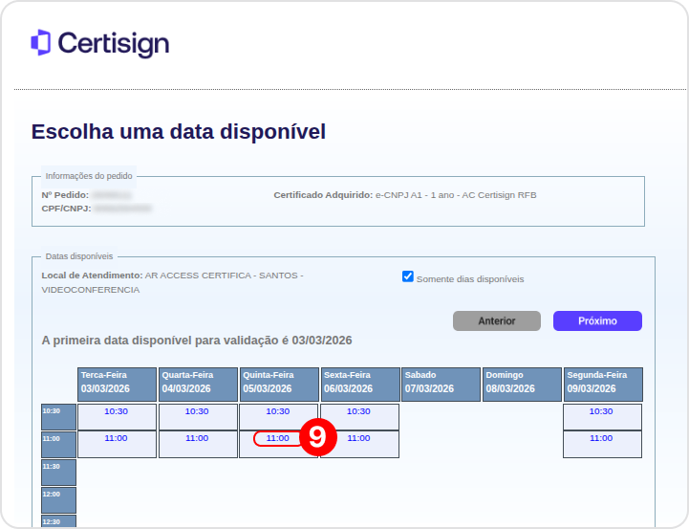Click the Local de Atendimento text

click(172, 282)
